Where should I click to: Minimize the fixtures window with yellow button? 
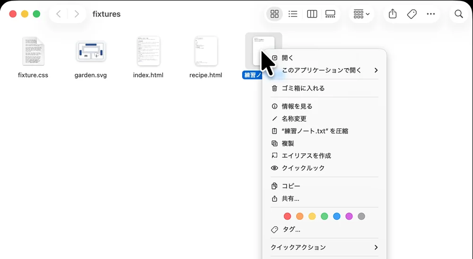tap(25, 14)
